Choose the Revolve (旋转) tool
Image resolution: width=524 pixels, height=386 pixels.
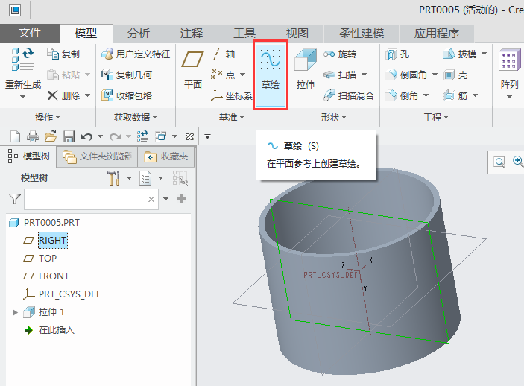(x=340, y=54)
